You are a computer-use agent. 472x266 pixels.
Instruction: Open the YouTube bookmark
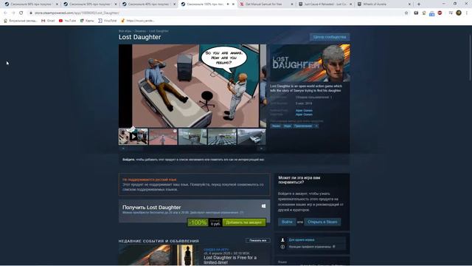[x=67, y=21]
